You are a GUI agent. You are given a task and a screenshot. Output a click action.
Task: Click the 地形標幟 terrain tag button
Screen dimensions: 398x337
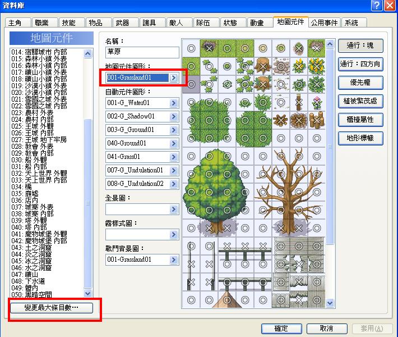[360, 138]
